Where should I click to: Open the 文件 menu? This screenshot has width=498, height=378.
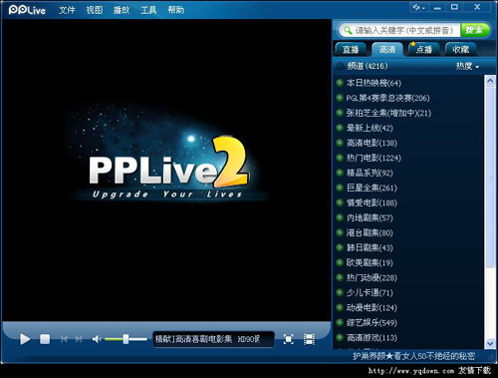[x=67, y=10]
